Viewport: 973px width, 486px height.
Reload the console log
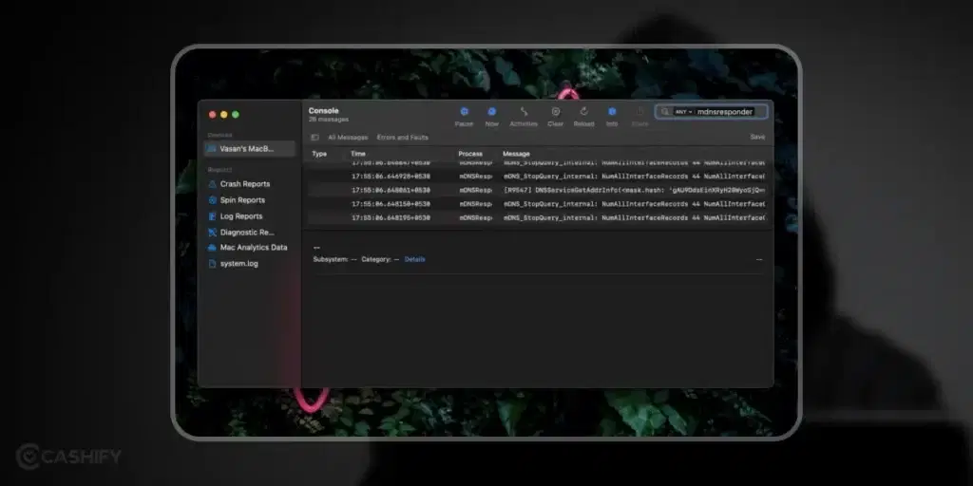pos(583,117)
